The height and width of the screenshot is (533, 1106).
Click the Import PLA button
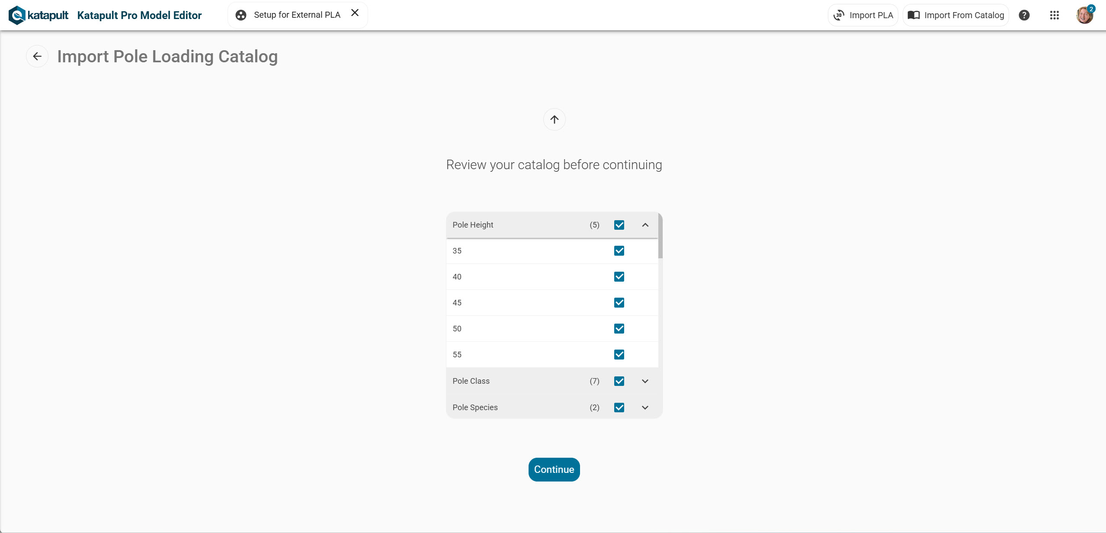click(863, 15)
